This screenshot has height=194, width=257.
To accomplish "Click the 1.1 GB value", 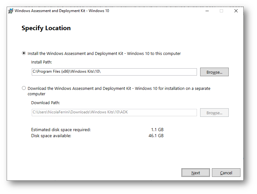I will point(157,130).
